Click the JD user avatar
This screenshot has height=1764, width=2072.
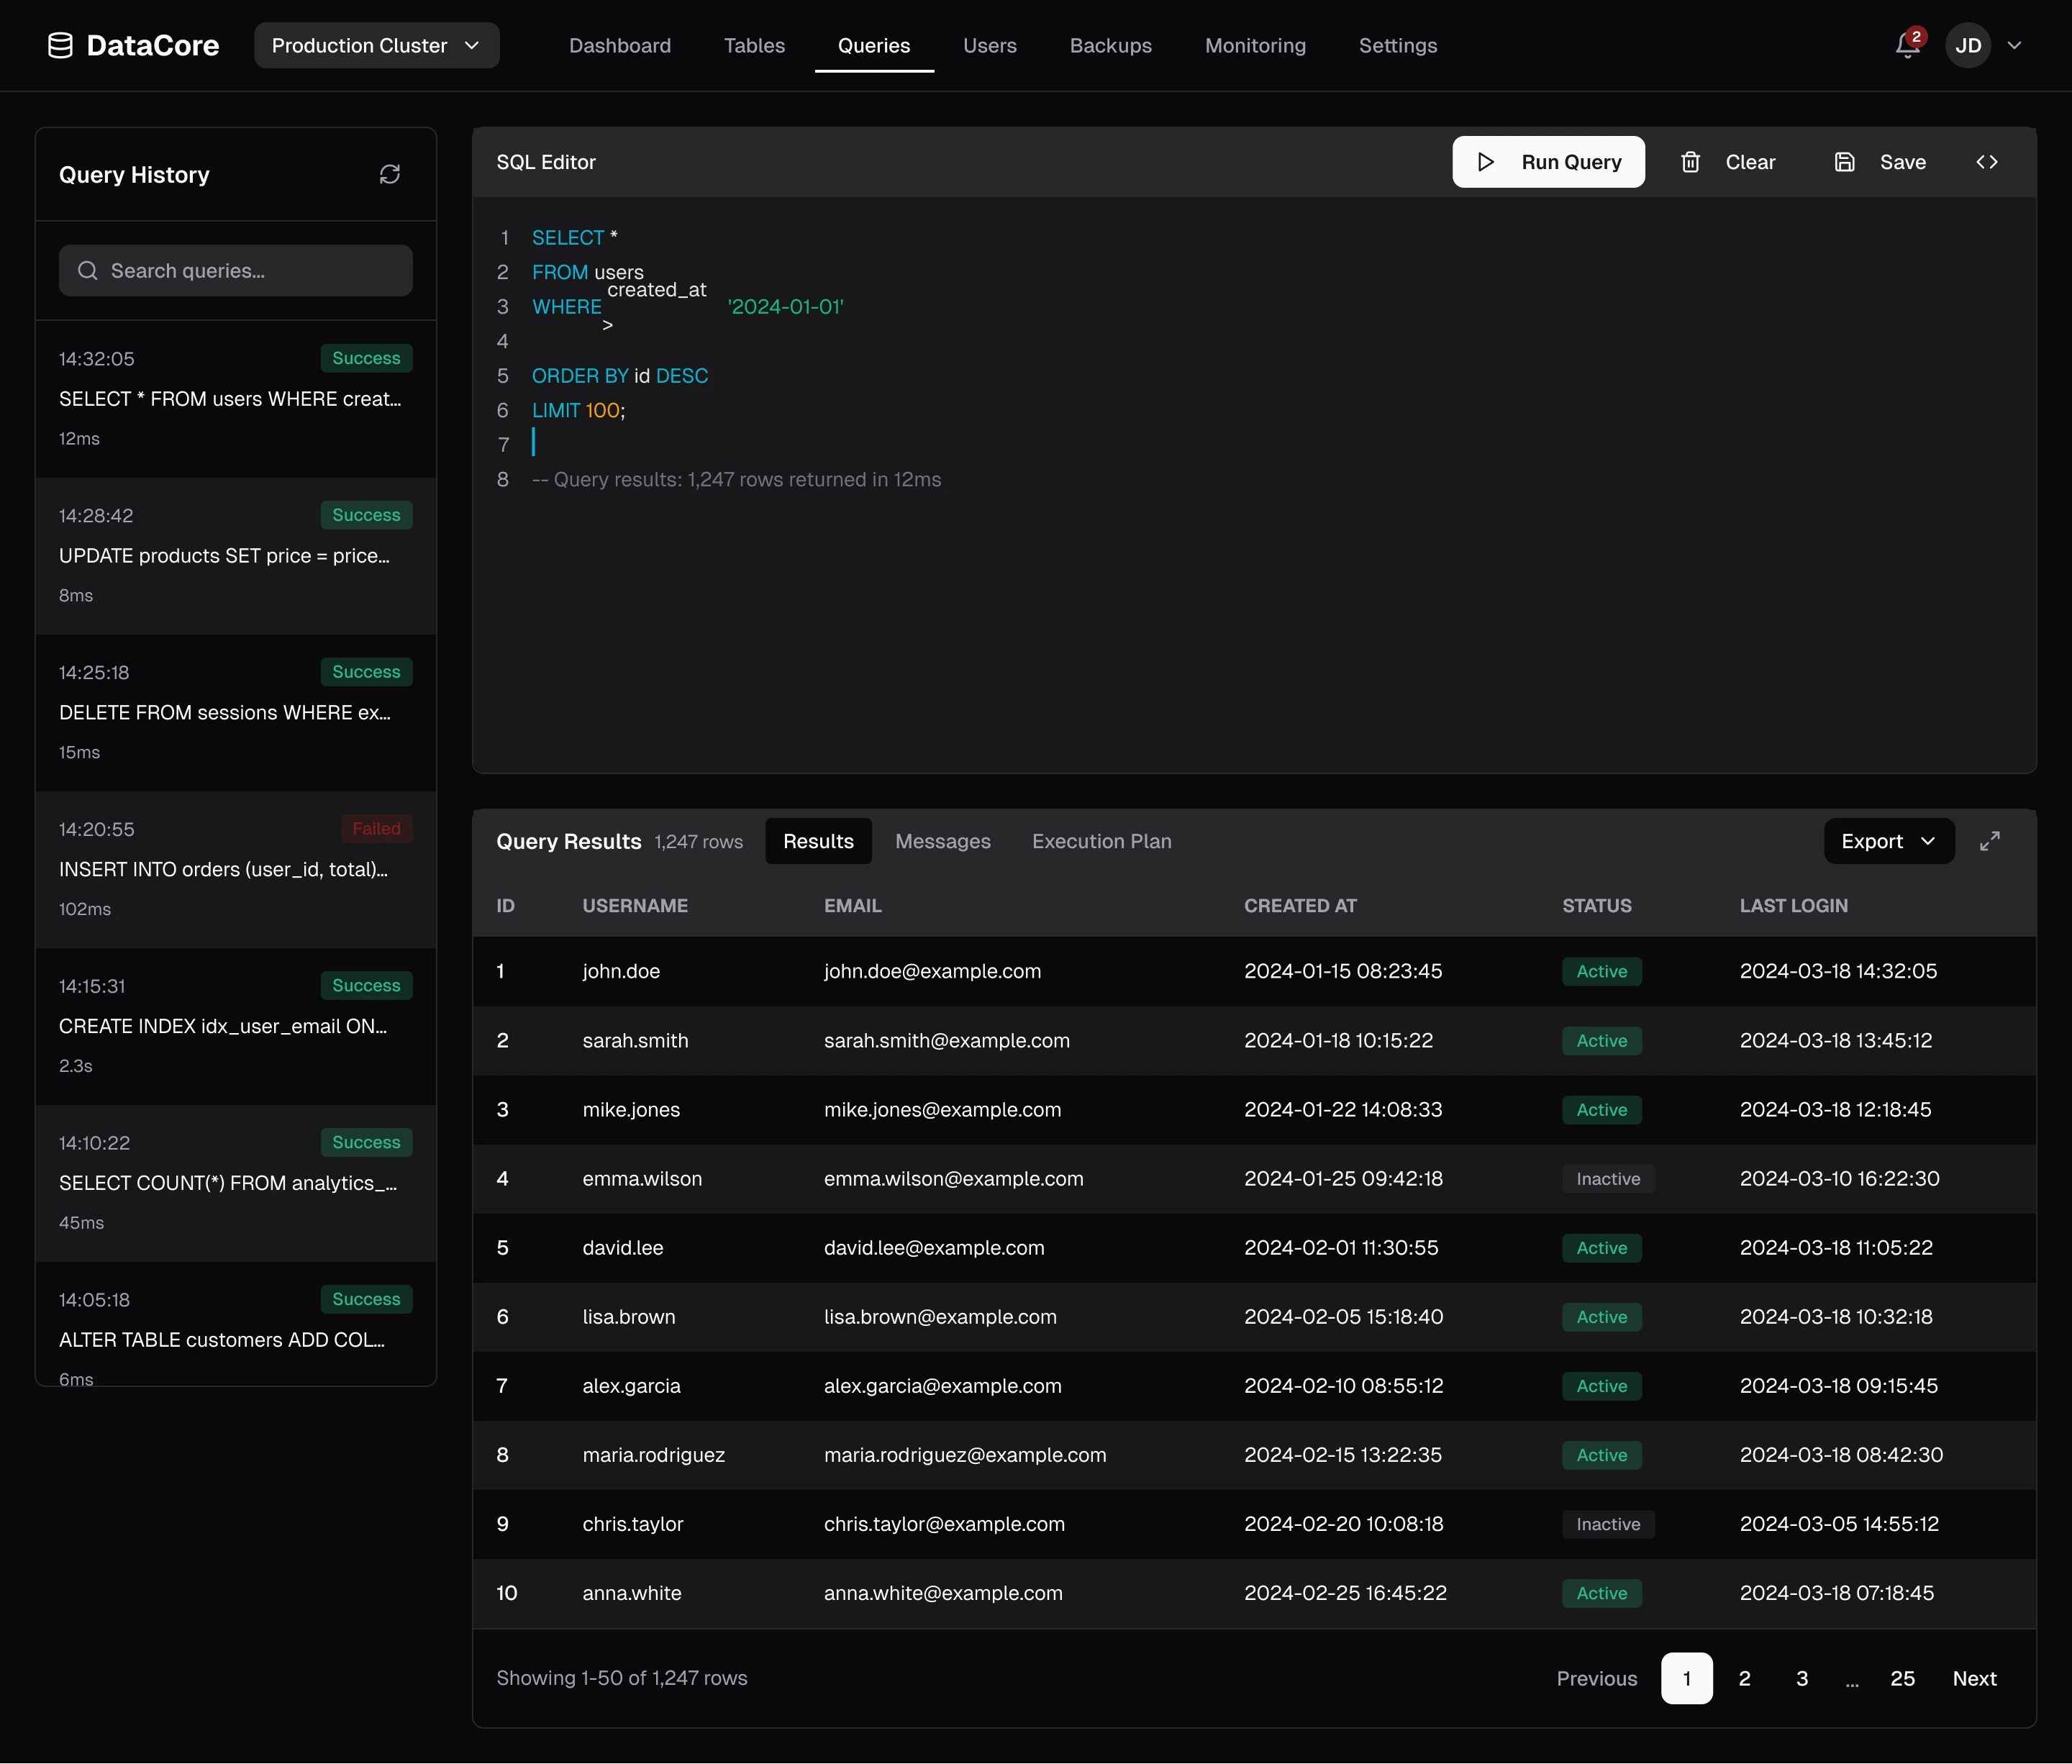pos(1967,46)
